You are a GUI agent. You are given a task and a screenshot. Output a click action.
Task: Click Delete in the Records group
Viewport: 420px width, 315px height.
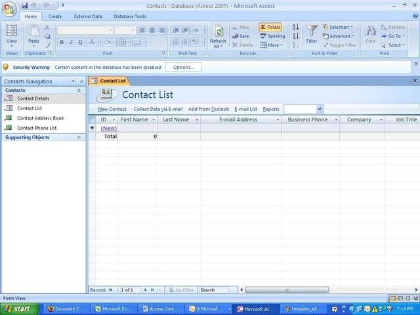[243, 45]
